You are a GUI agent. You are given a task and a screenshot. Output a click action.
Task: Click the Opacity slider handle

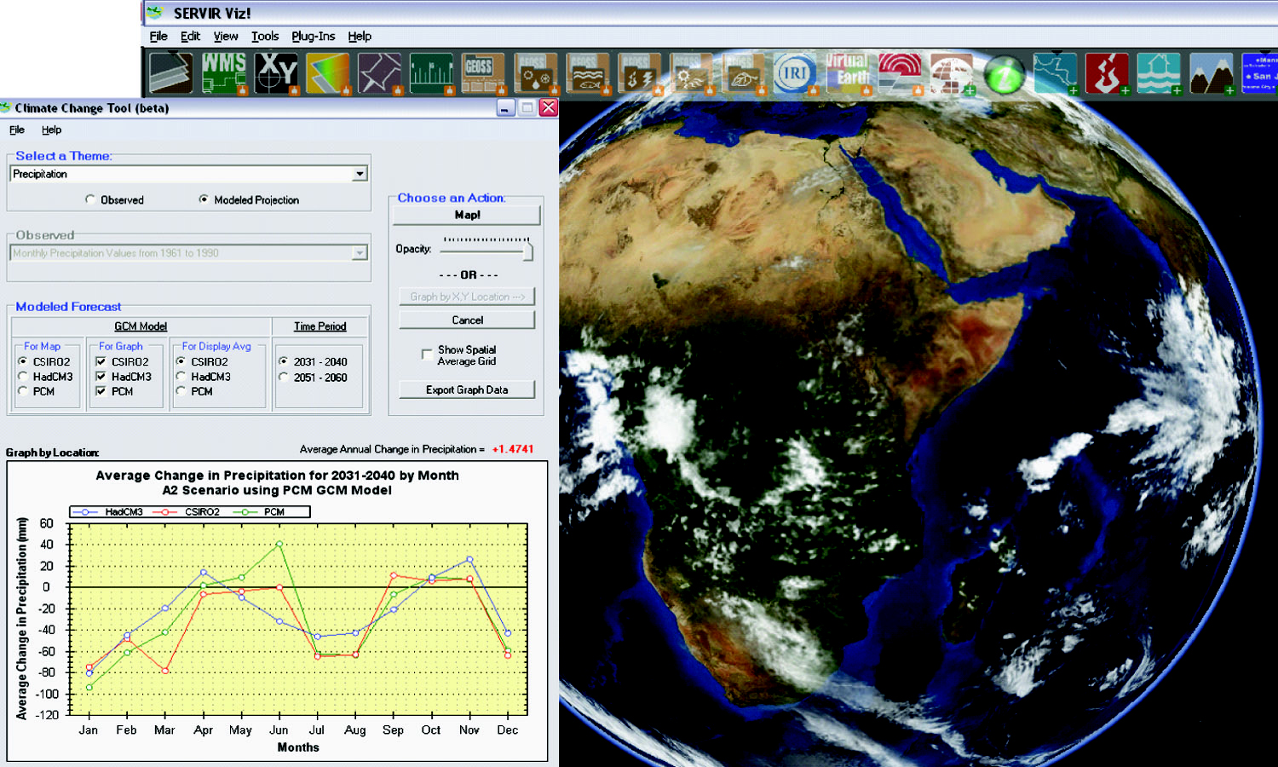click(x=528, y=251)
